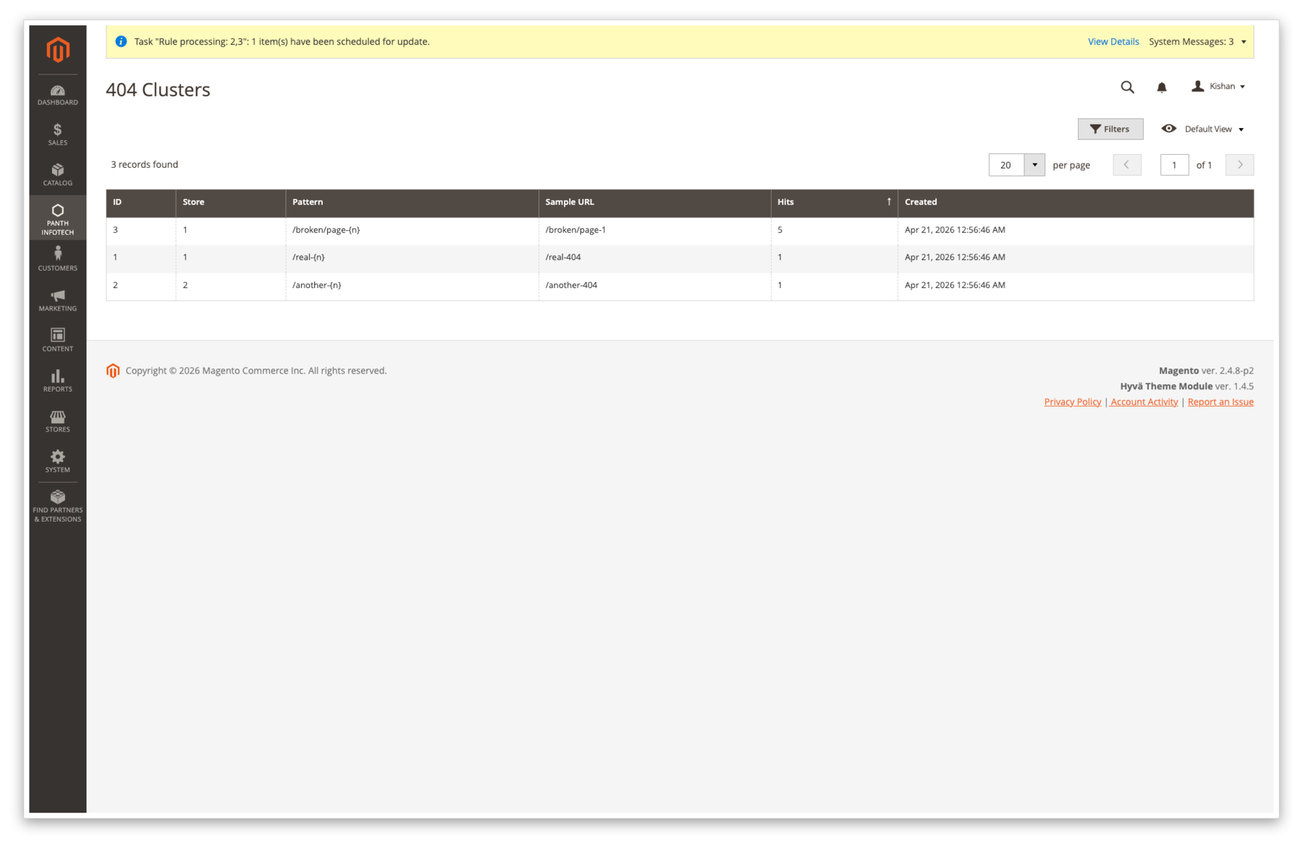Open the notifications bell icon
This screenshot has height=846, width=1303.
click(x=1161, y=87)
